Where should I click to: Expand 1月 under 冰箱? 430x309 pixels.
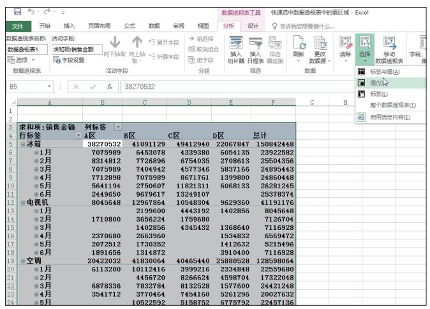[36, 153]
